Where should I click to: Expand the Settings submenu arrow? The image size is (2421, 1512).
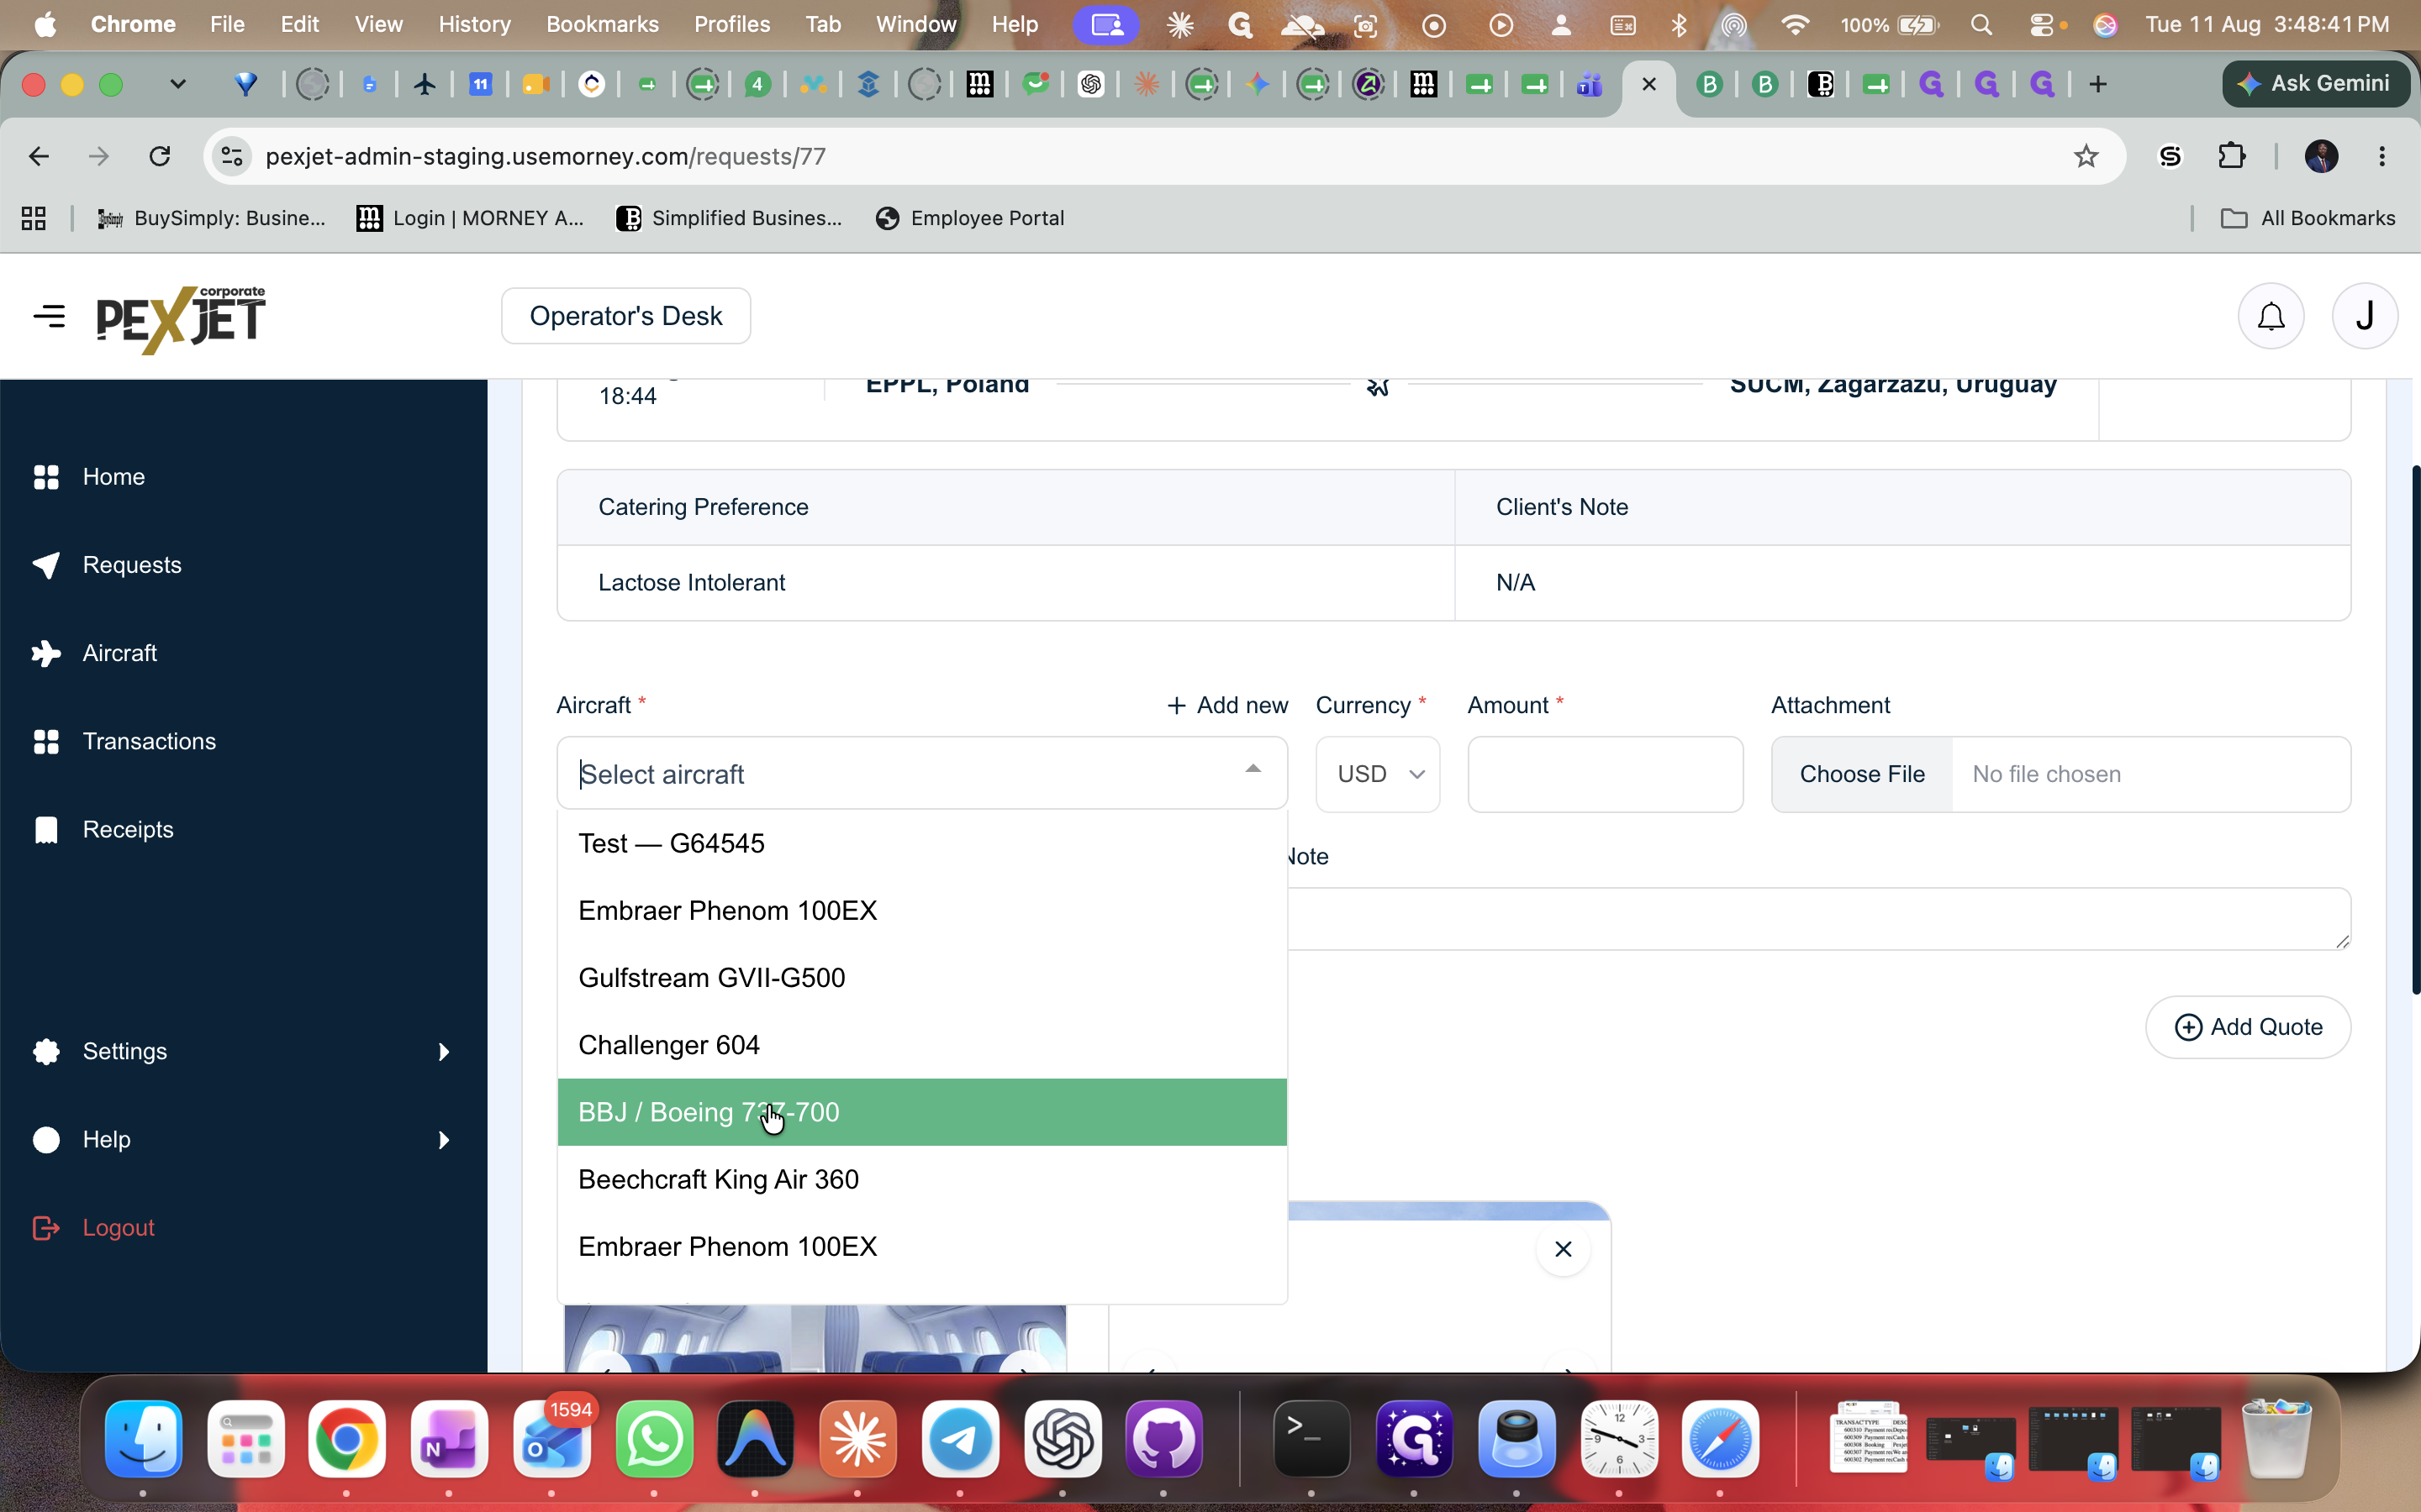(x=444, y=1052)
